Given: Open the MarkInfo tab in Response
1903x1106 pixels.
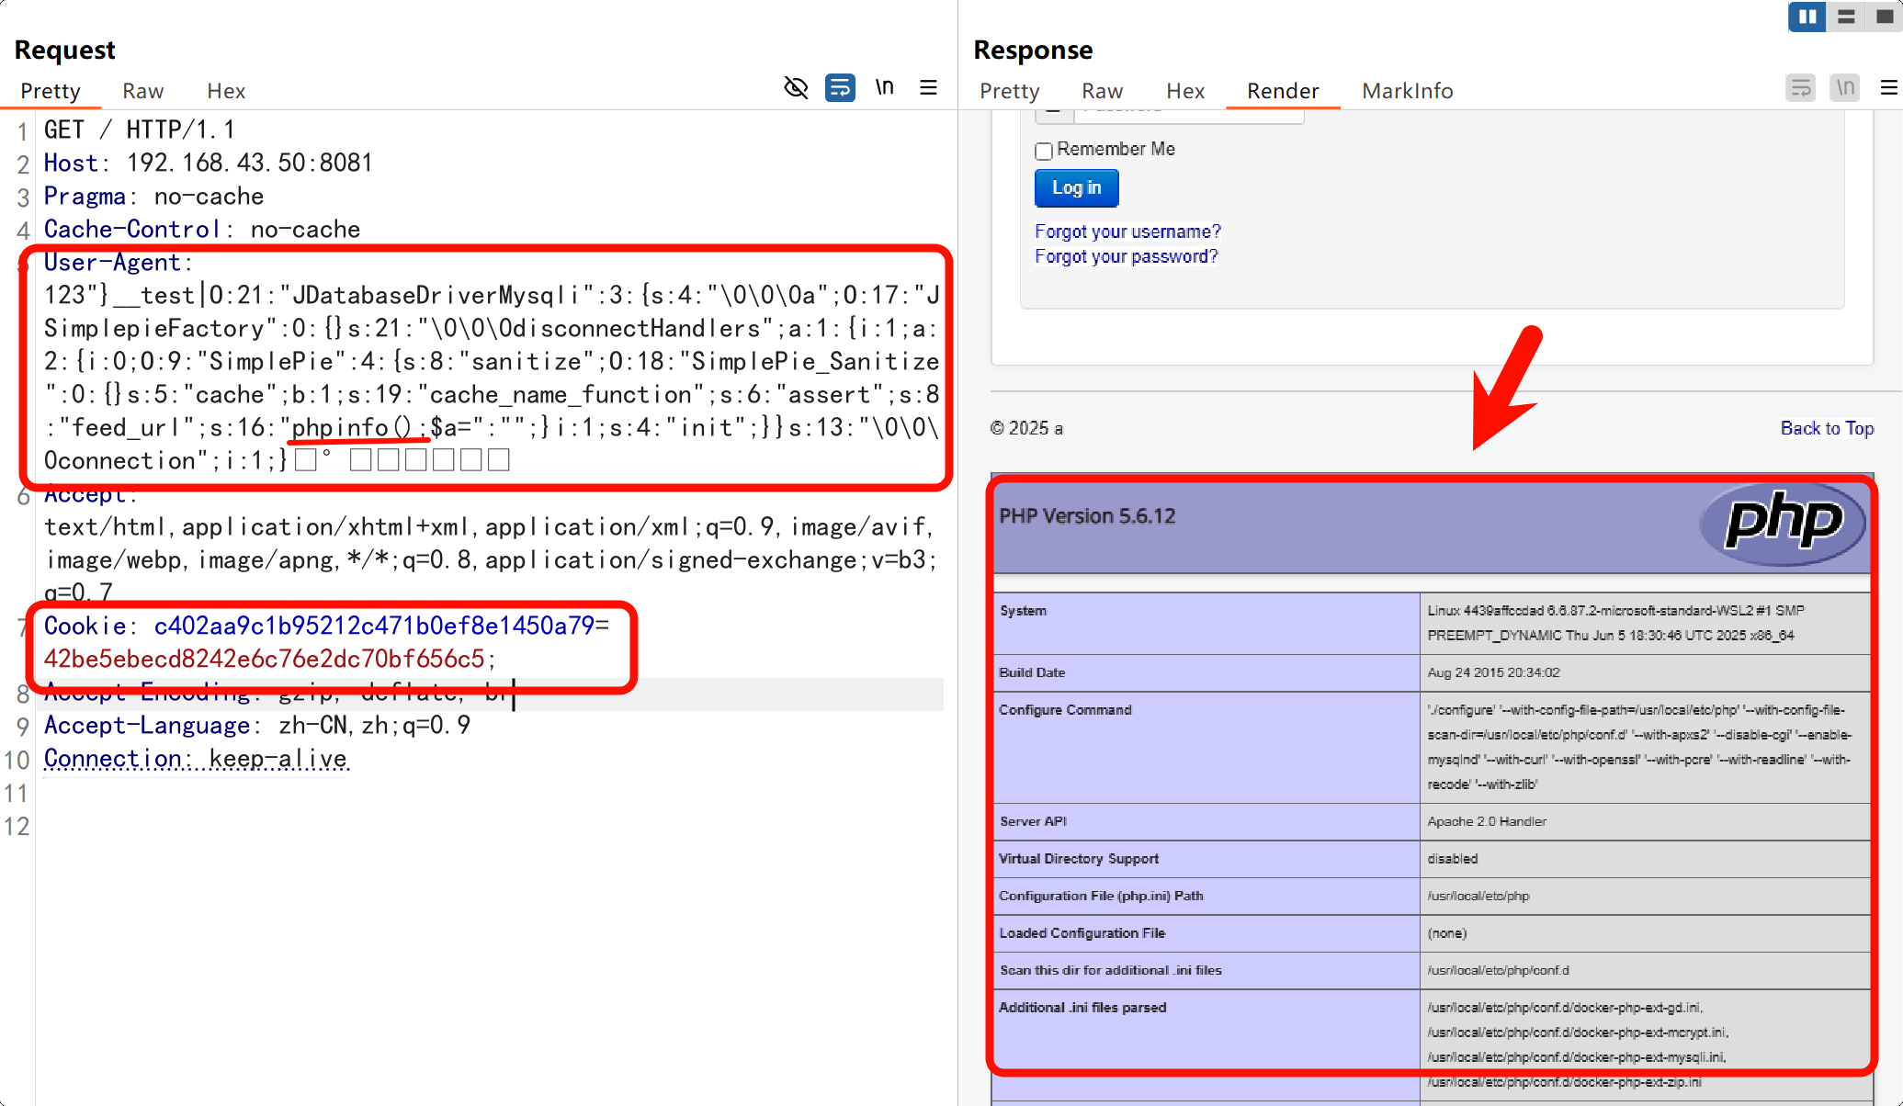Looking at the screenshot, I should 1407,91.
